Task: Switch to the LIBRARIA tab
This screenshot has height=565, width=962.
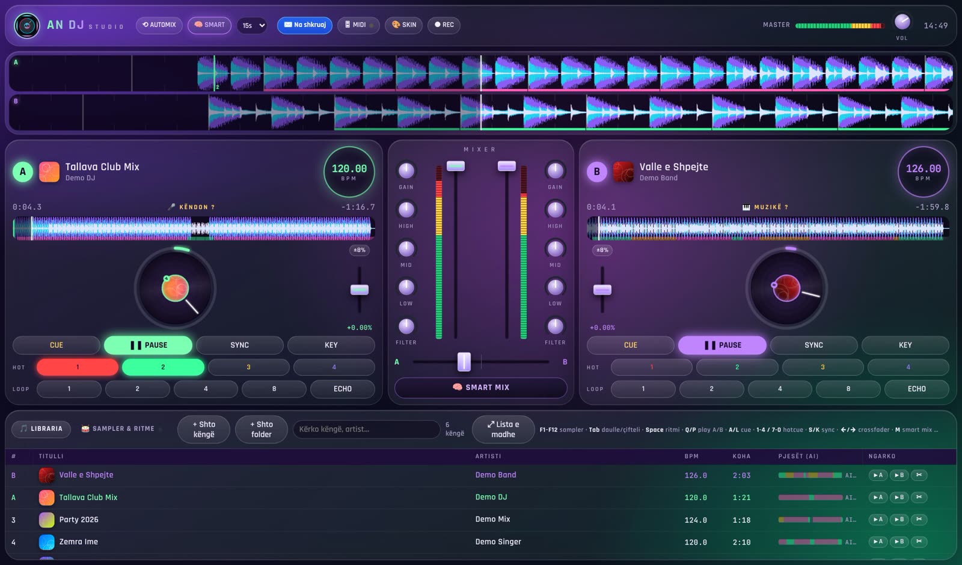Action: click(41, 429)
